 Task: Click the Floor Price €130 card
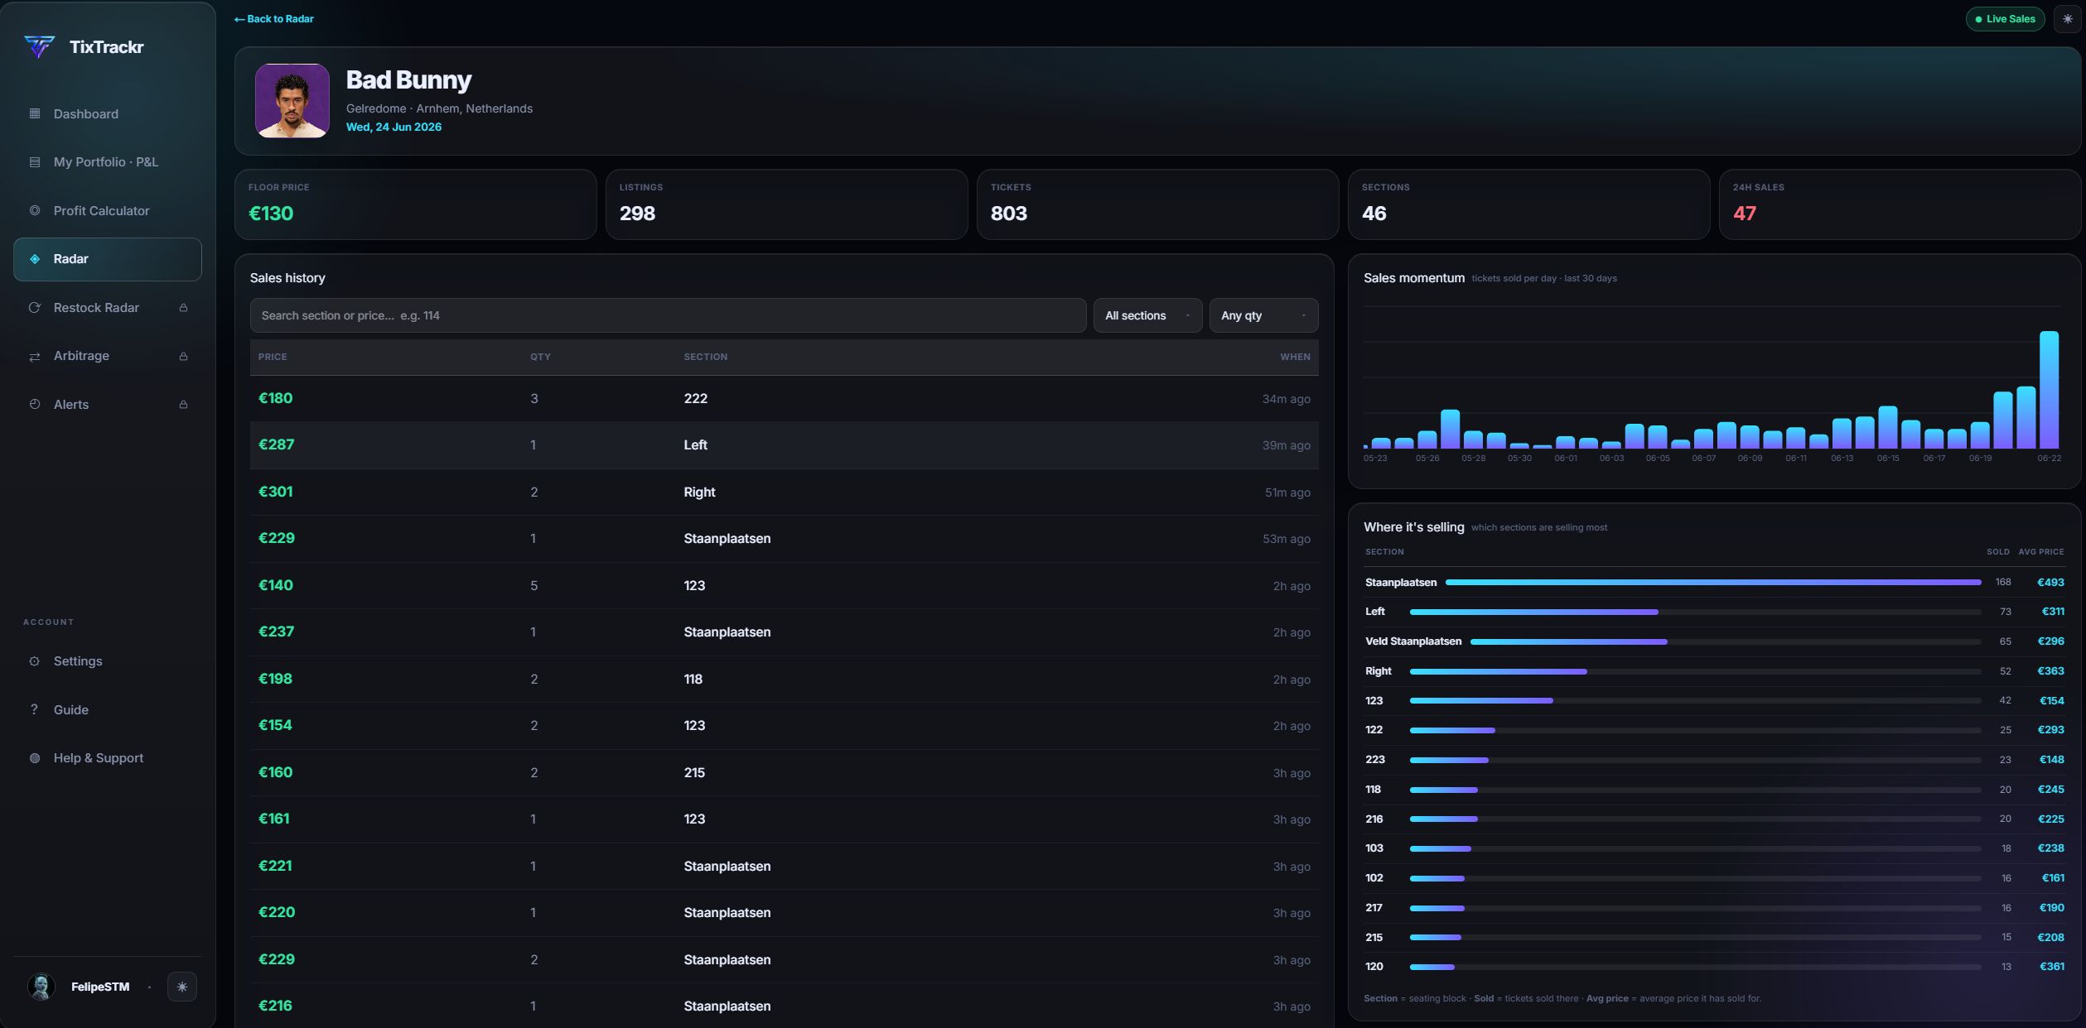[x=416, y=204]
